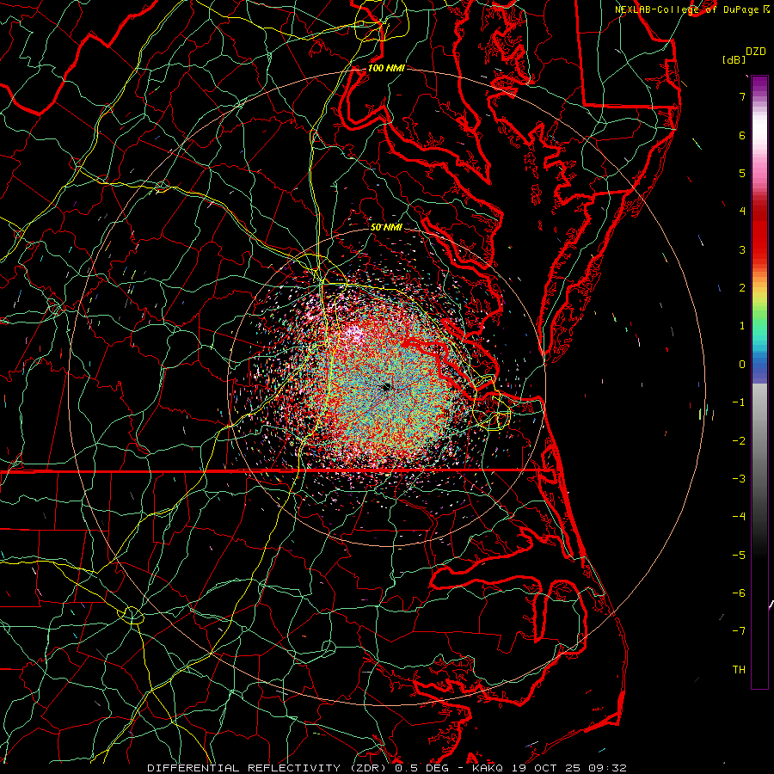Click the -7 value on color scale

(x=739, y=631)
